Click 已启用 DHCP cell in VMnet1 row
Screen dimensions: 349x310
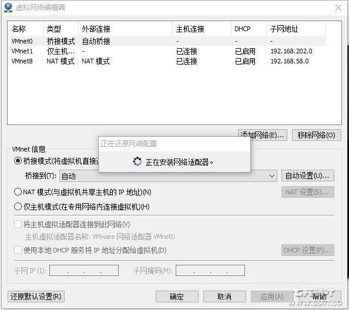click(245, 51)
